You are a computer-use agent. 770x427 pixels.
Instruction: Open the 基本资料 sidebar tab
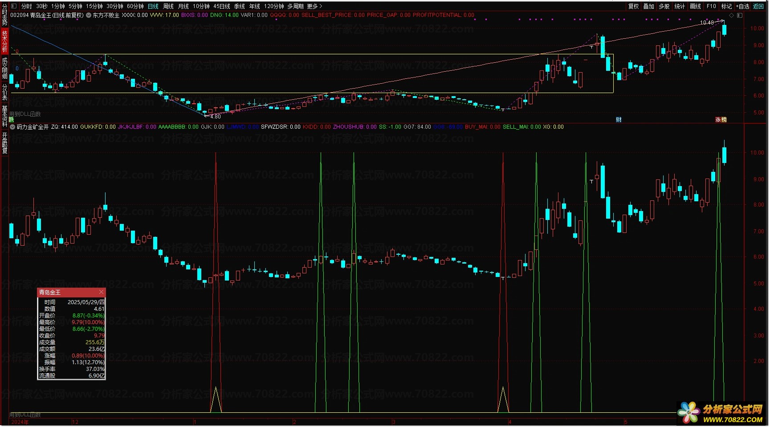tap(4, 116)
